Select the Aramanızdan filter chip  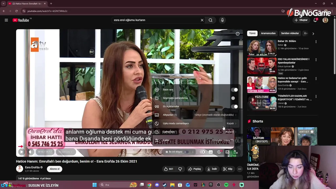tap(268, 33)
